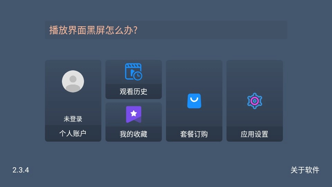This screenshot has height=187, width=332.
Task: Click the blue shopping bag icon
Action: (x=194, y=101)
